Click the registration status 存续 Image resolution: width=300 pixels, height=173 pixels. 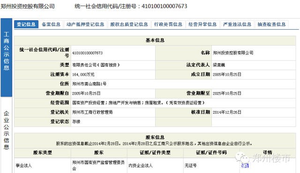point(76,122)
